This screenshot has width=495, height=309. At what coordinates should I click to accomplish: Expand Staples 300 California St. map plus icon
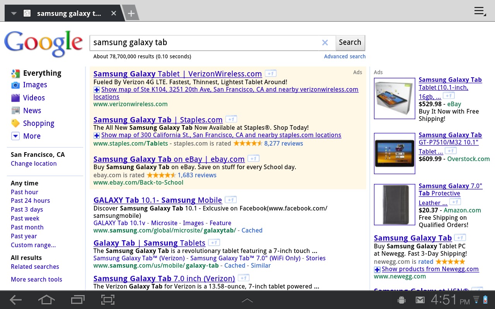tap(97, 135)
